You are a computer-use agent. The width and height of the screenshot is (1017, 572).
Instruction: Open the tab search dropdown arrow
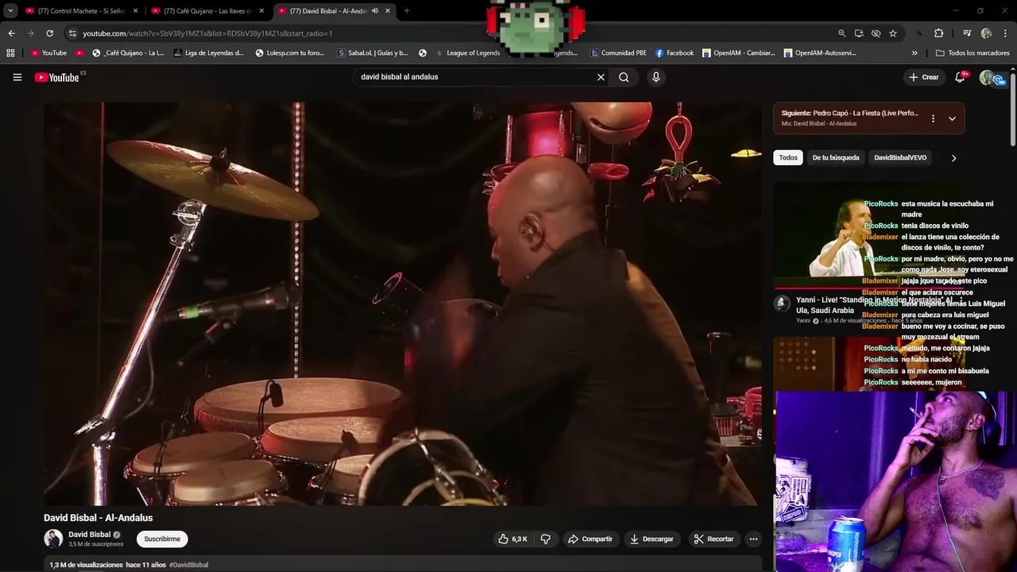[x=10, y=11]
